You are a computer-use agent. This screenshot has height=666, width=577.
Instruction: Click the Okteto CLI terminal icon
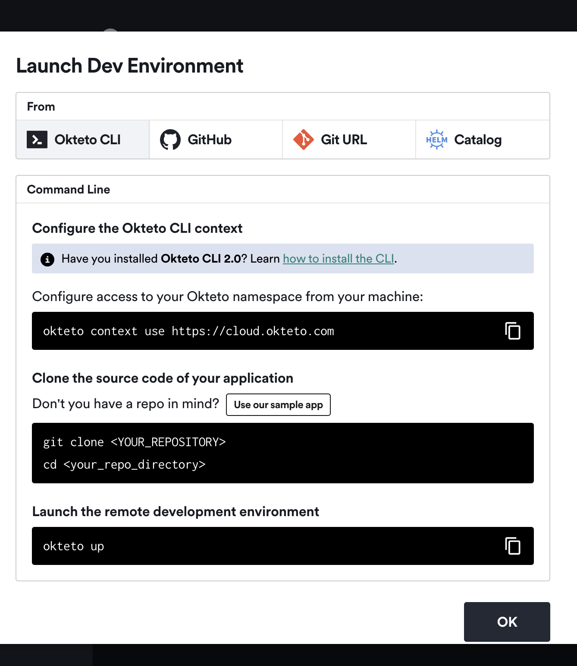point(37,140)
